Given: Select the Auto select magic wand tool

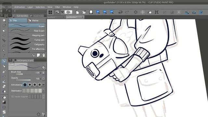Looking at the screenshot, I should (4, 50).
